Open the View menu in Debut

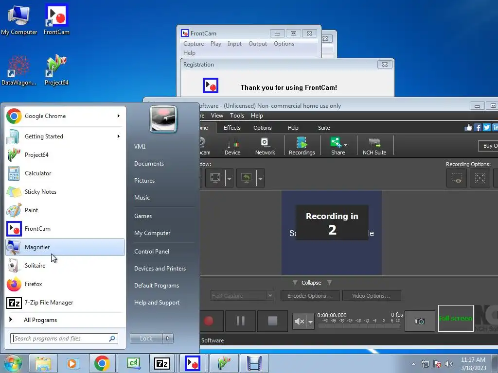tap(217, 116)
